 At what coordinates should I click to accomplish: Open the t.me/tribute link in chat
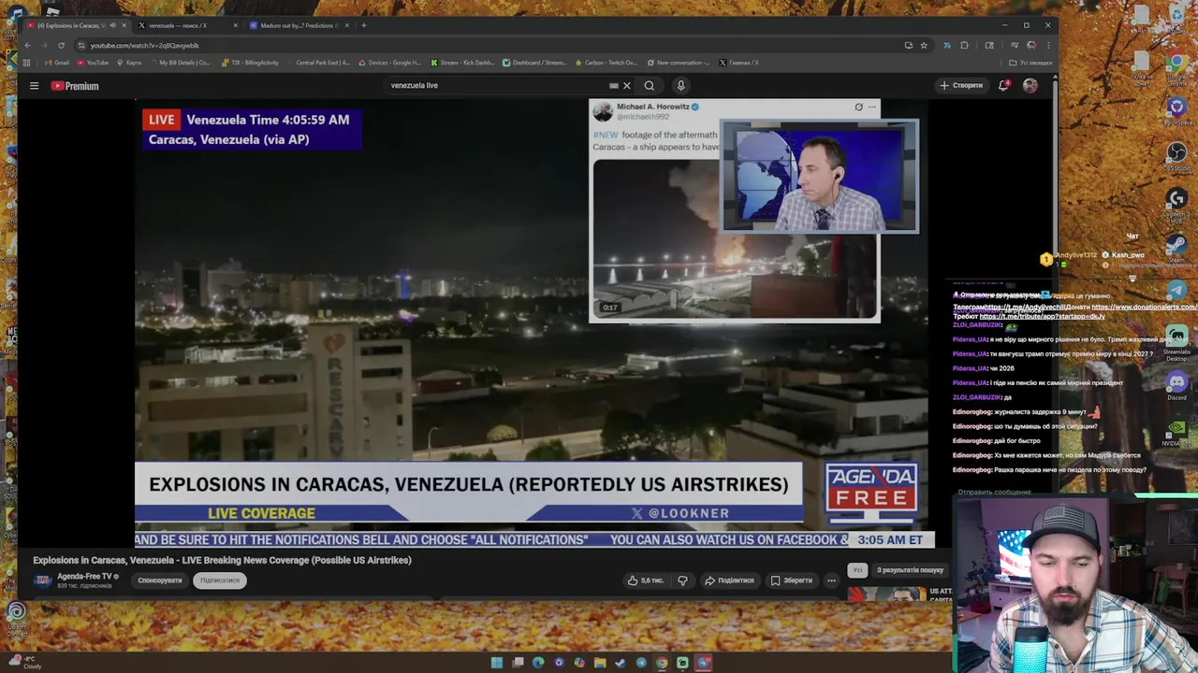click(x=1042, y=317)
